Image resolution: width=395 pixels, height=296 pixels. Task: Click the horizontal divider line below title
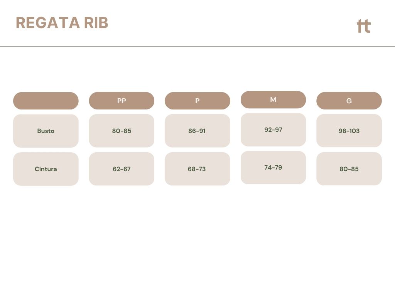(x=197, y=47)
